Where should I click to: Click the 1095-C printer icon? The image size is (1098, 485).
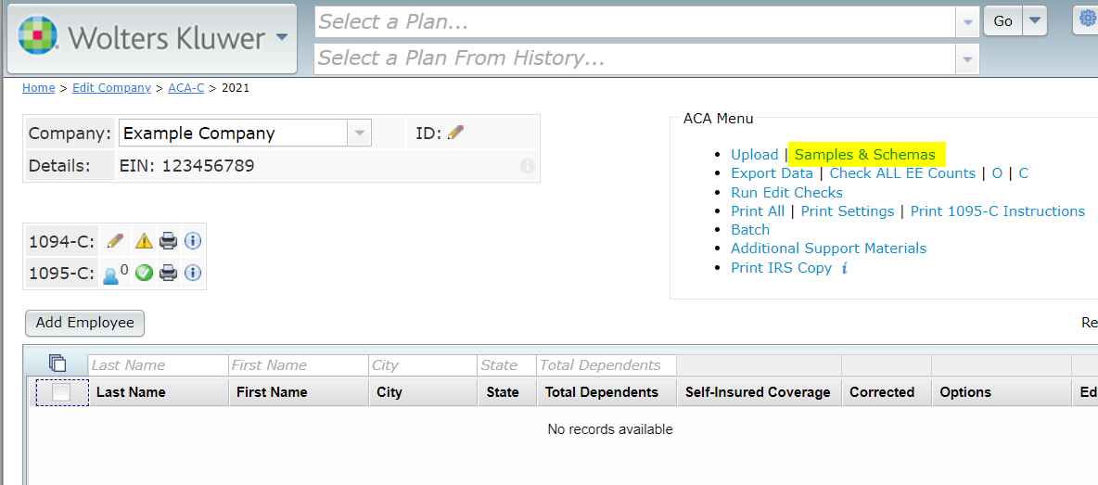[168, 273]
